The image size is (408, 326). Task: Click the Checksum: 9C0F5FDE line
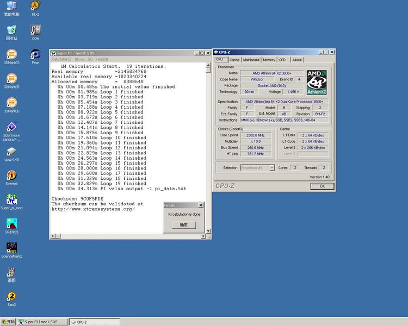[x=77, y=199]
